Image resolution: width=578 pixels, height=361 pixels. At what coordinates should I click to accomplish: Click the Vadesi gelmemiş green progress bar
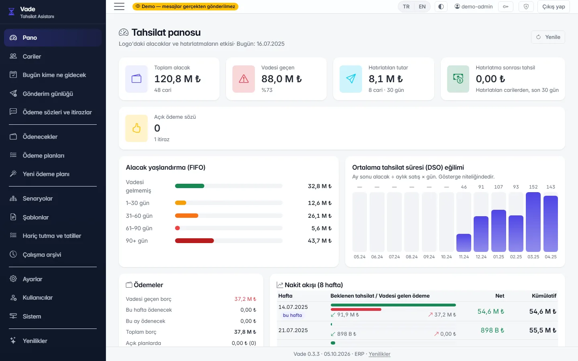pos(190,186)
